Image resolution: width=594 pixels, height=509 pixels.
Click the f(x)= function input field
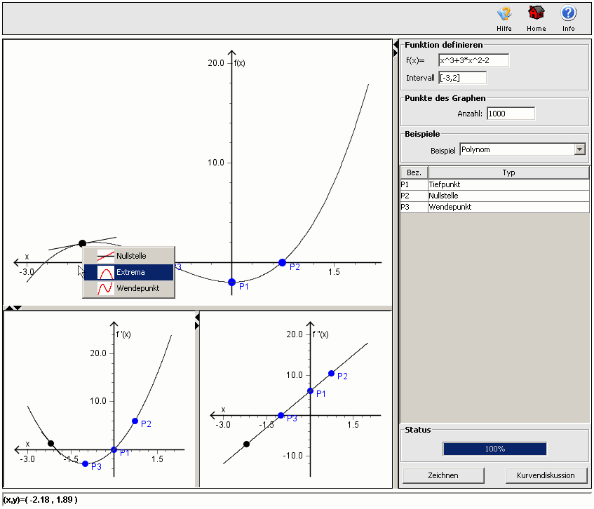[473, 60]
